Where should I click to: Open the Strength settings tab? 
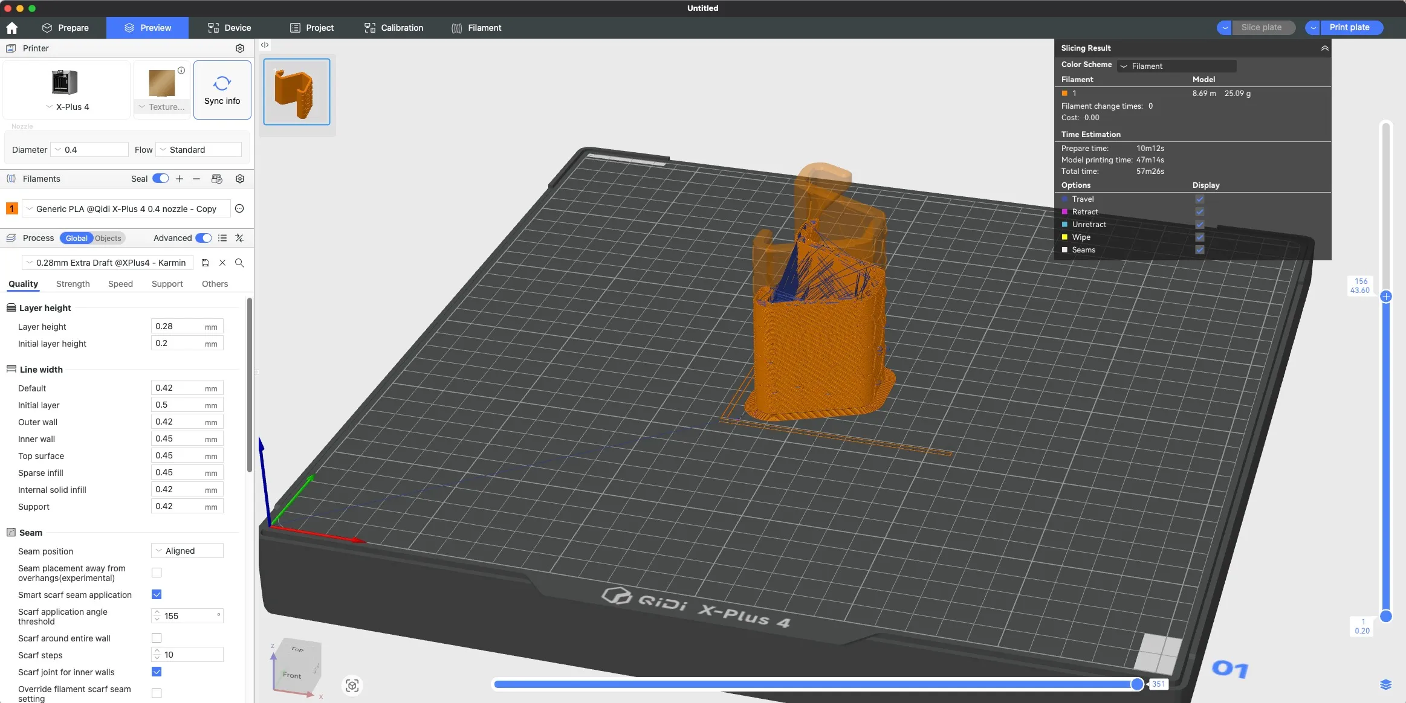(73, 284)
